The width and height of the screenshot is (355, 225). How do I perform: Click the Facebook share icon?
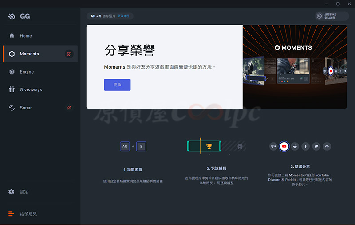pos(306,147)
